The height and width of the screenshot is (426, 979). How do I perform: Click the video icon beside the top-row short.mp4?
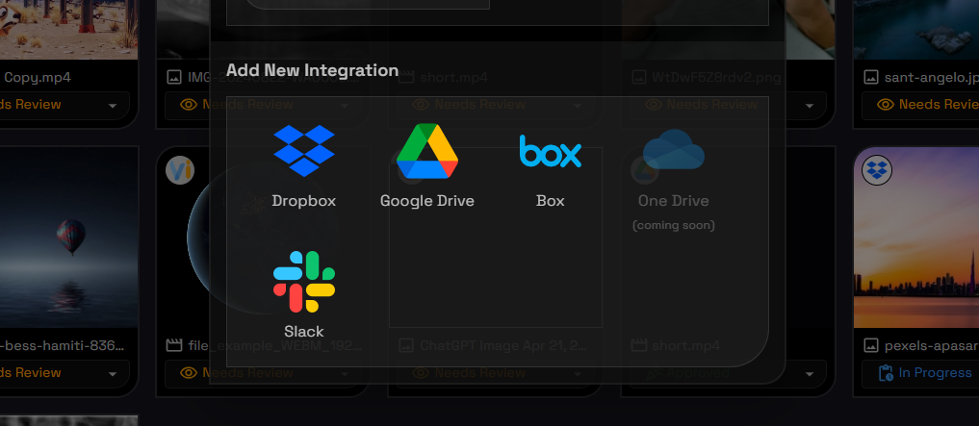pos(406,77)
